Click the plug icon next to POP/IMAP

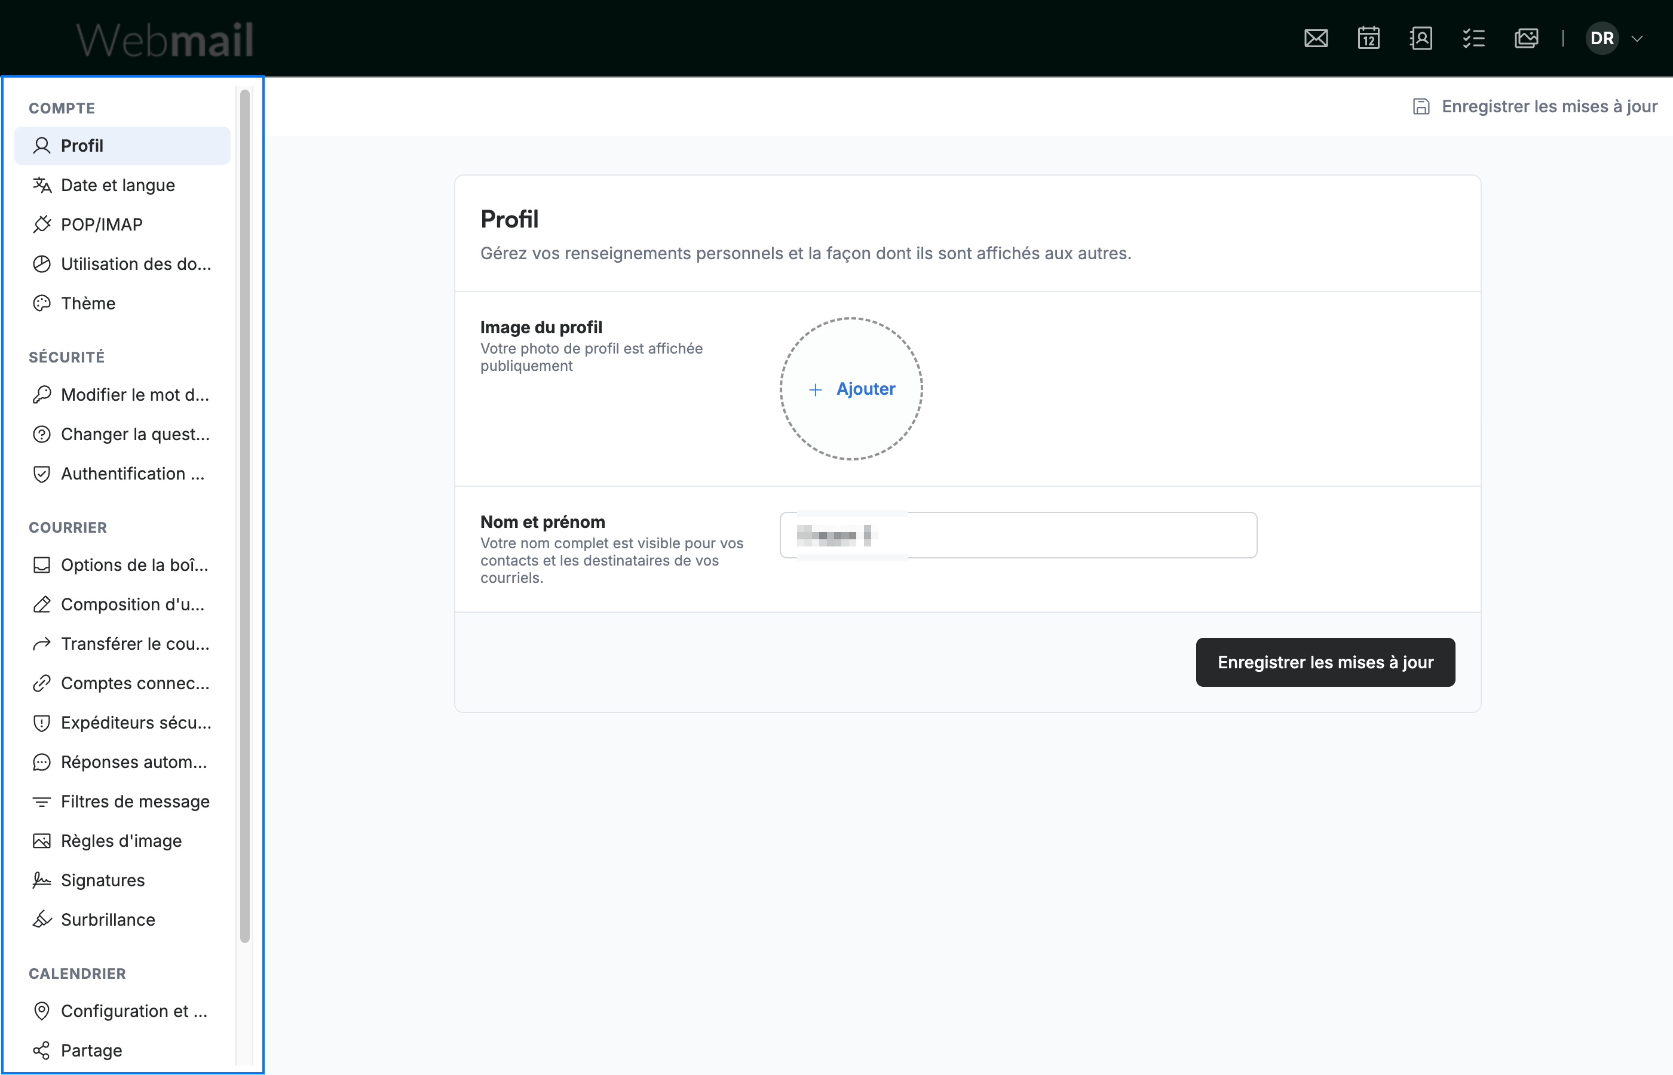pos(42,224)
